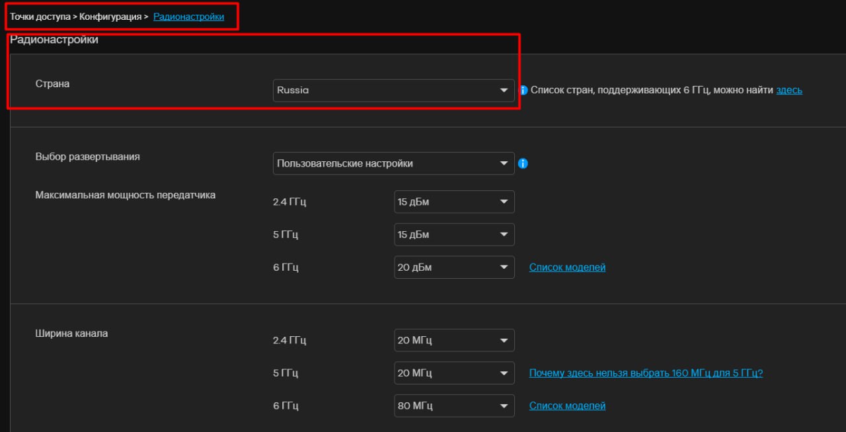Expand the Выбор развертывания dropdown
846x432 pixels.
tap(393, 163)
